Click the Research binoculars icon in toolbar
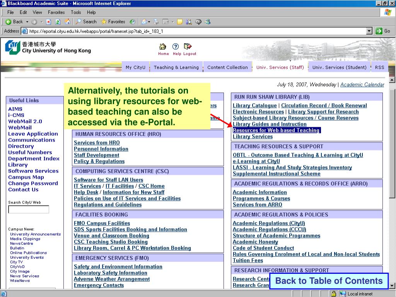 pyautogui.click(x=189, y=22)
